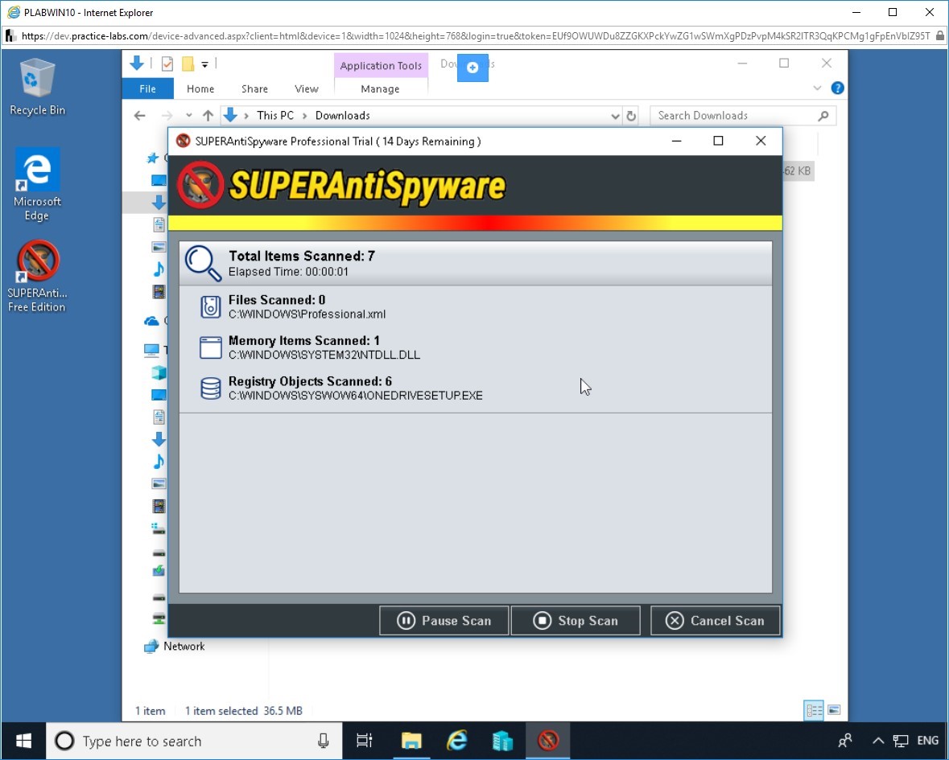Select the OneDrive cloud icon in Explorer sidebar
The height and width of the screenshot is (760, 949).
pos(151,321)
